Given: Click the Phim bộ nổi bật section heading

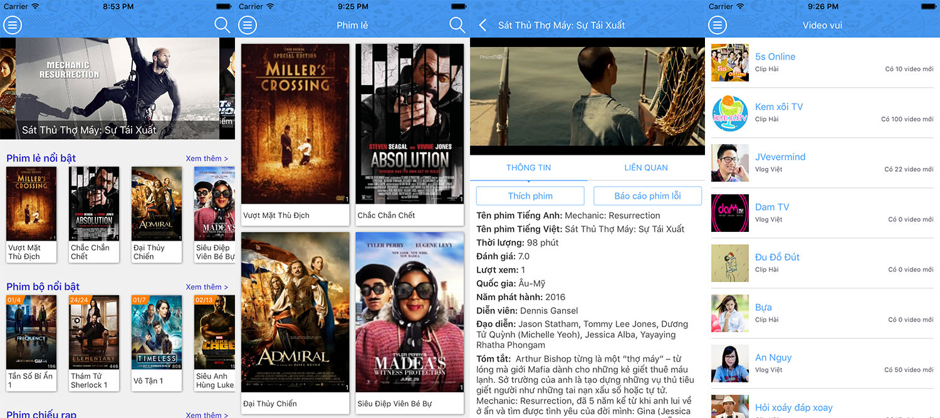Looking at the screenshot, I should coord(43,286).
